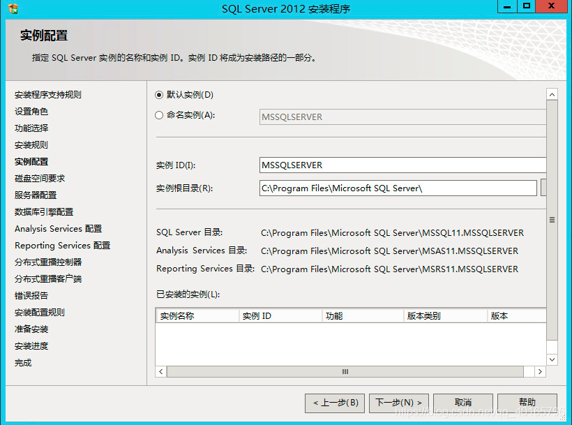Viewport: 572px width, 425px height.
Task: Select 服务器配置 step in sidebar
Action: (36, 195)
